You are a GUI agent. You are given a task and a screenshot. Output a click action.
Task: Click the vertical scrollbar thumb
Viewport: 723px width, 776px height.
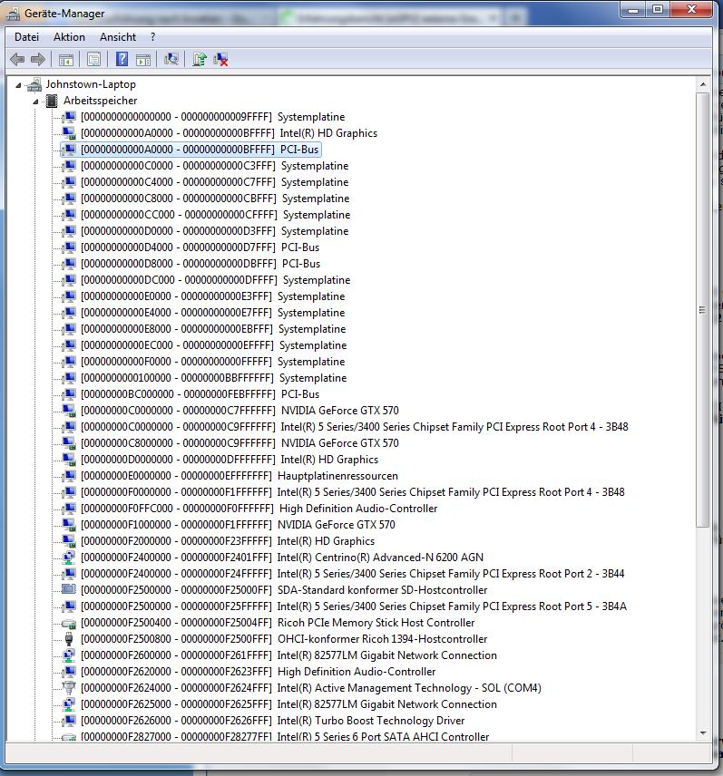coord(703,310)
